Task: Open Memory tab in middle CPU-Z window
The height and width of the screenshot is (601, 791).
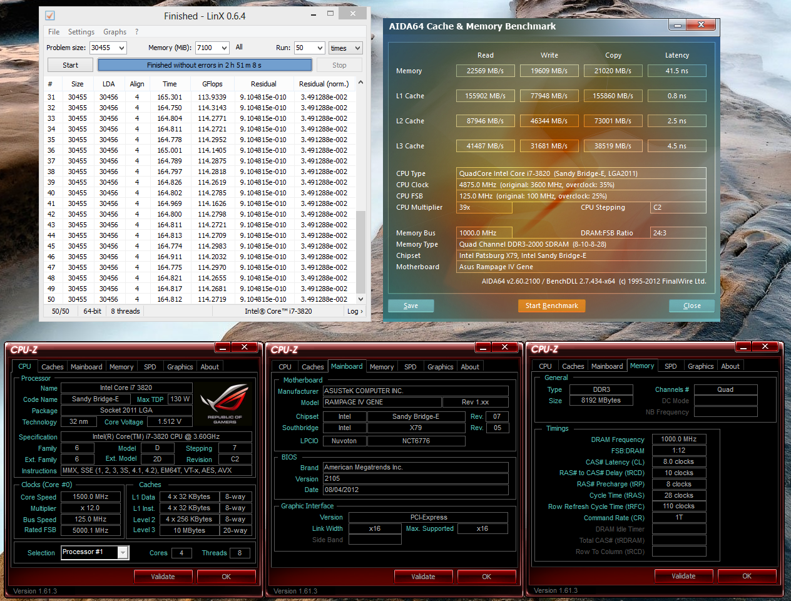Action: pyautogui.click(x=382, y=367)
